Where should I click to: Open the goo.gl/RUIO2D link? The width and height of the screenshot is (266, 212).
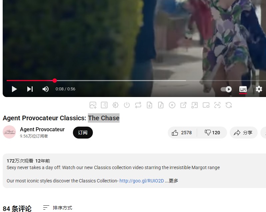pos(141,181)
